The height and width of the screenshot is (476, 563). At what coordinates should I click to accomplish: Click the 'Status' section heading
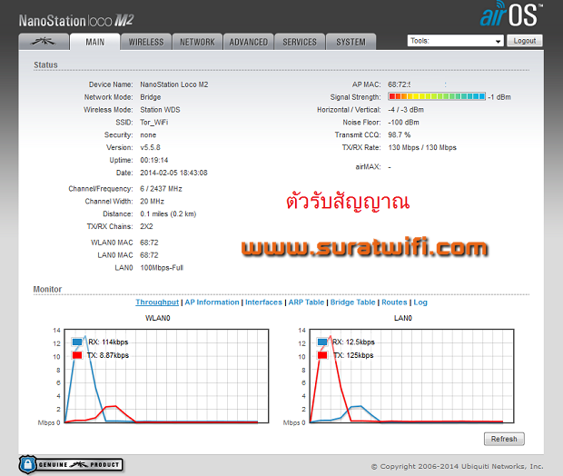45,64
